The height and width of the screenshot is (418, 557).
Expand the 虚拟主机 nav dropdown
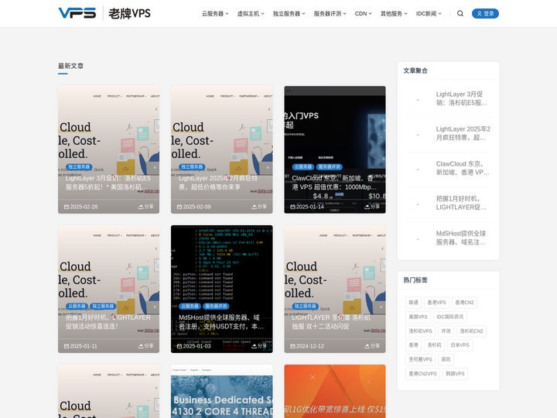coord(251,13)
